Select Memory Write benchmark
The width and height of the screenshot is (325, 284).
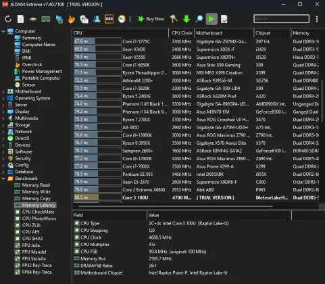coord(36,192)
